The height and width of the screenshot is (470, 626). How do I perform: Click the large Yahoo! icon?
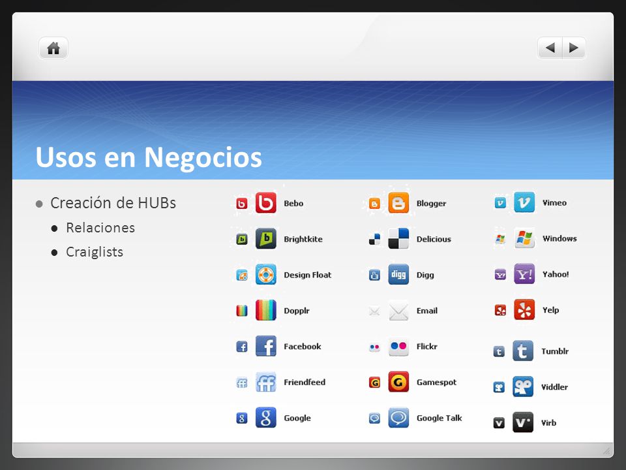pyautogui.click(x=524, y=274)
